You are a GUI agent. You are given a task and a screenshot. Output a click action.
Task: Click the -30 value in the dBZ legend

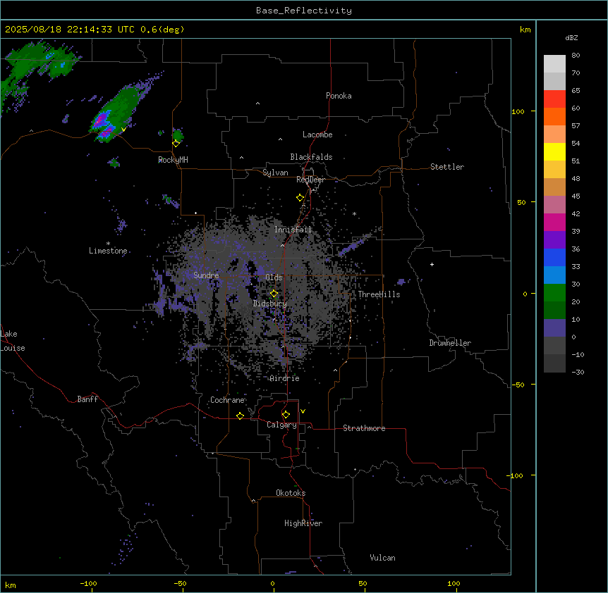(578, 372)
